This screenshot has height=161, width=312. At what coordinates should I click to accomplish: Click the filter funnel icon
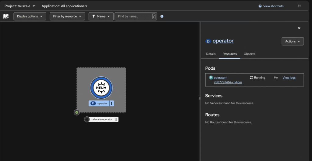pos(94,16)
